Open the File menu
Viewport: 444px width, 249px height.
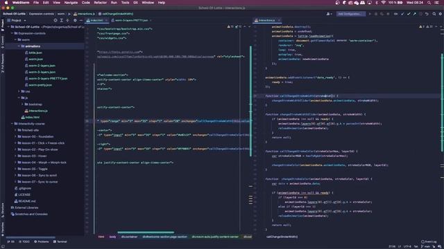pos(36,3)
